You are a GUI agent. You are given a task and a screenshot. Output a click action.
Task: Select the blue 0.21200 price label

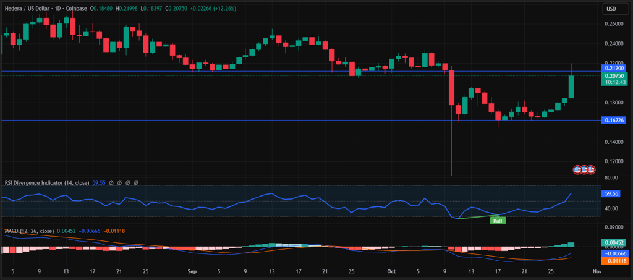point(614,67)
